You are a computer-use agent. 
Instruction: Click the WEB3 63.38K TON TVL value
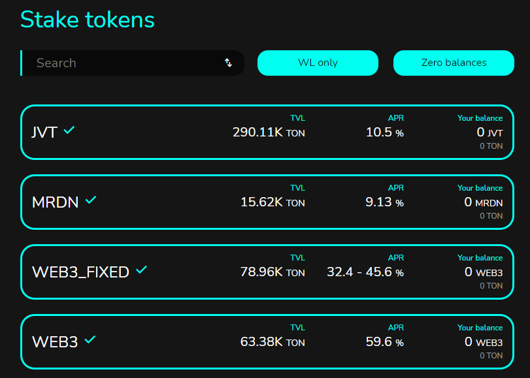click(273, 341)
